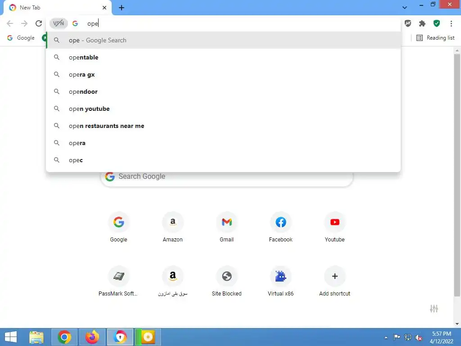Switch to the active browser taskbar icon

coord(120,337)
